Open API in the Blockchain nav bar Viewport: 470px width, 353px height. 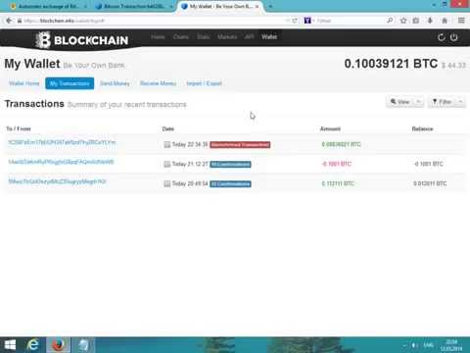tap(249, 37)
